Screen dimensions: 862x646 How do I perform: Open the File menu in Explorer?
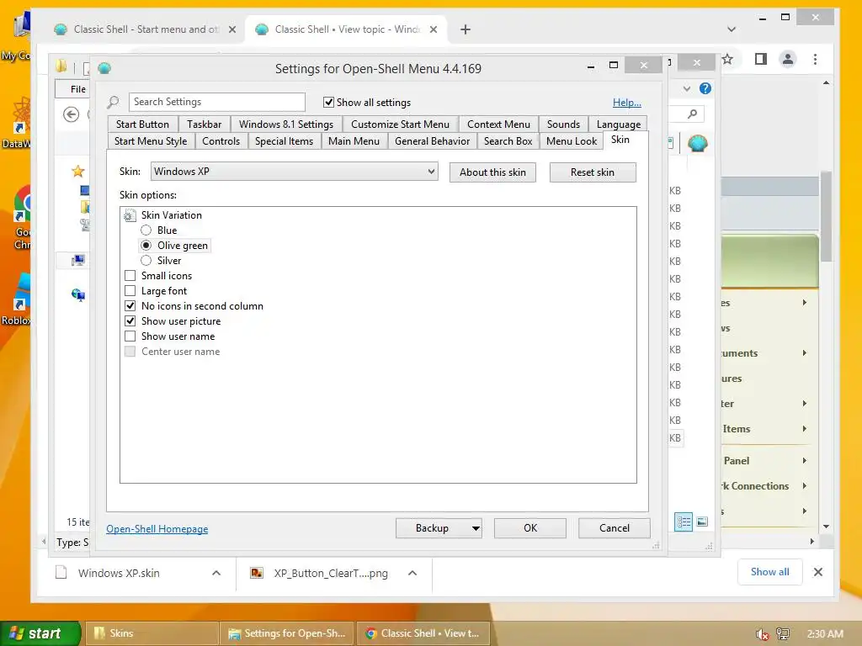click(78, 89)
